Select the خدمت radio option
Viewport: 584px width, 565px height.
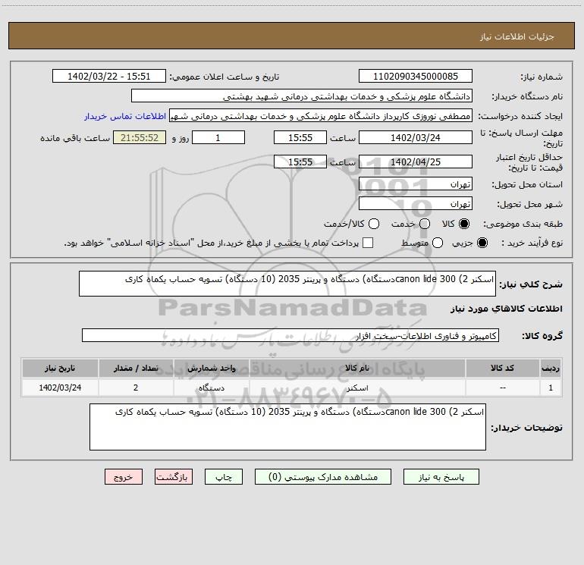425,224
